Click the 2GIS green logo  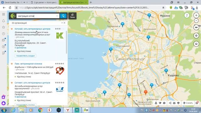pyautogui.click(x=13, y=16)
